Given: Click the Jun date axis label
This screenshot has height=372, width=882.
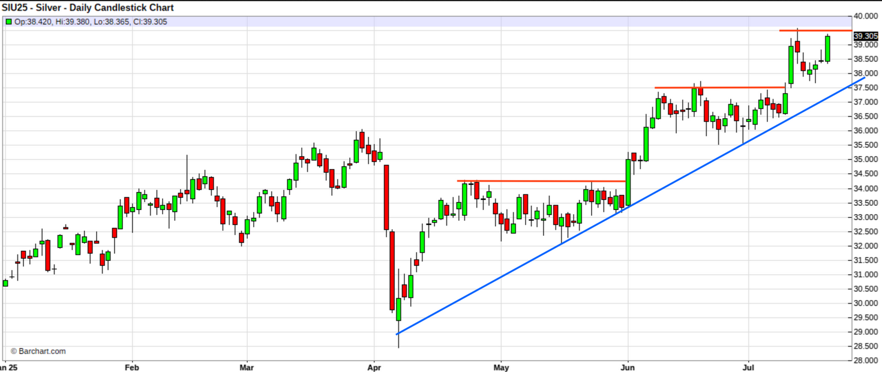Looking at the screenshot, I should (628, 365).
